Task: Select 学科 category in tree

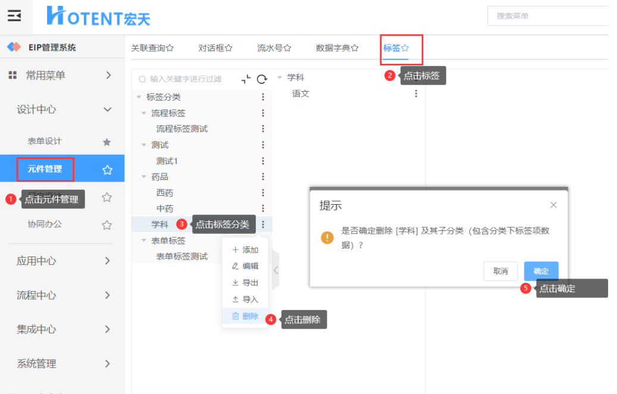Action: [x=160, y=224]
